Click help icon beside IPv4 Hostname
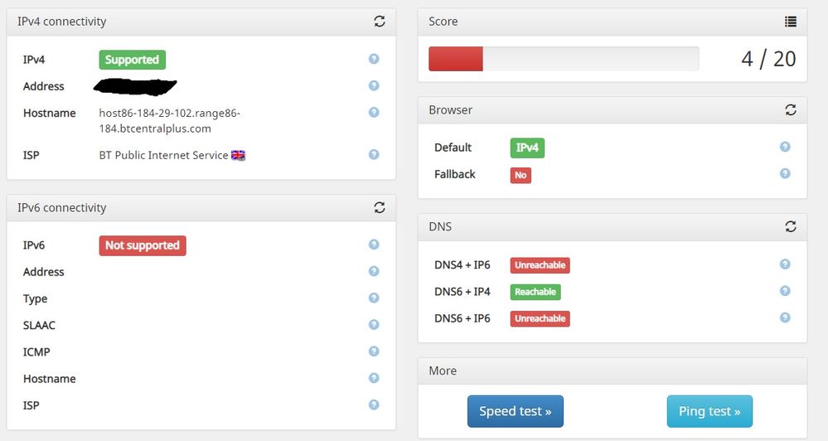This screenshot has height=441, width=828. click(x=374, y=112)
